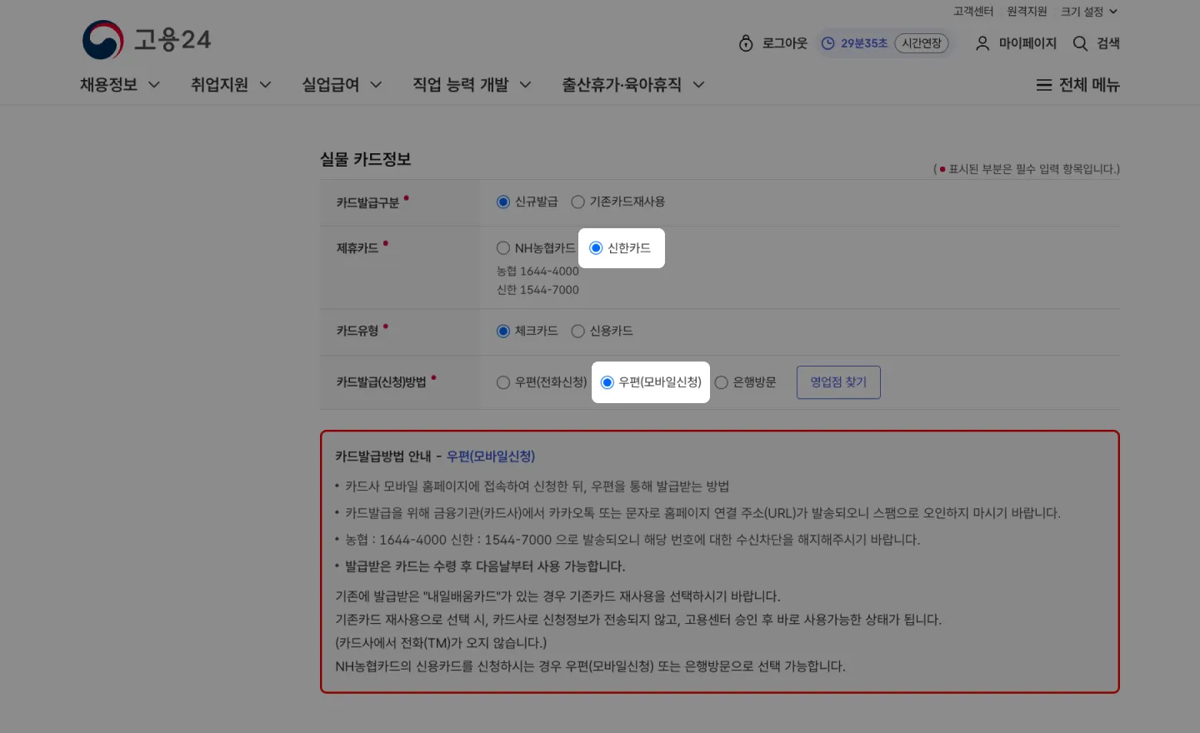Click the 로그아웃 link
Image resolution: width=1200 pixels, height=733 pixels.
tap(785, 43)
